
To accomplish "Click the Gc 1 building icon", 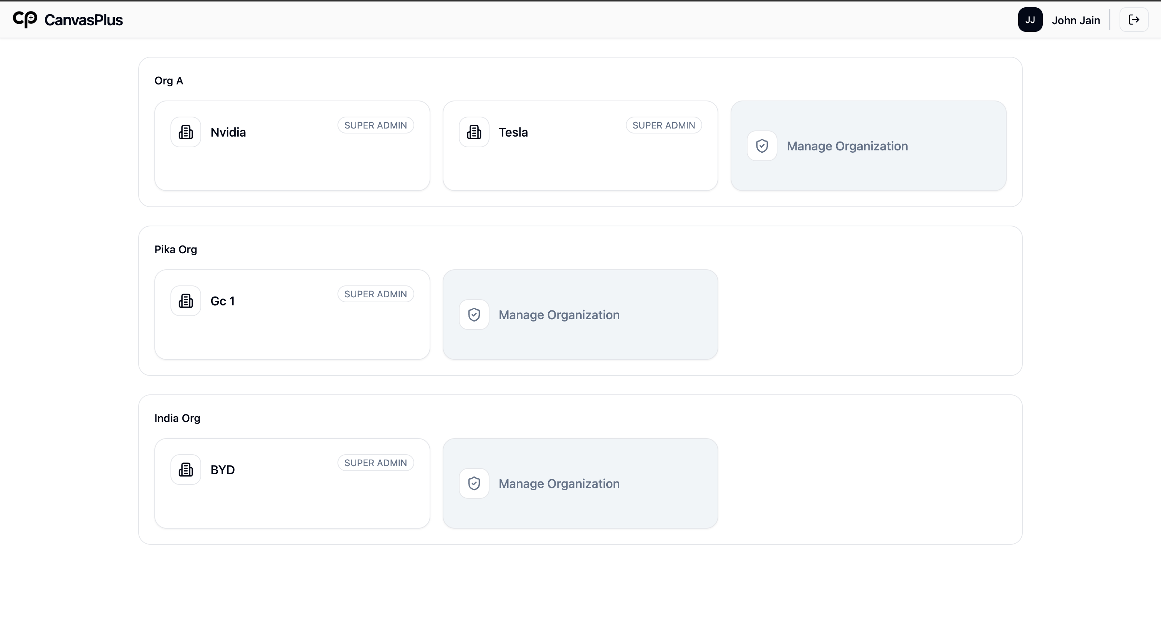I will click(x=186, y=301).
